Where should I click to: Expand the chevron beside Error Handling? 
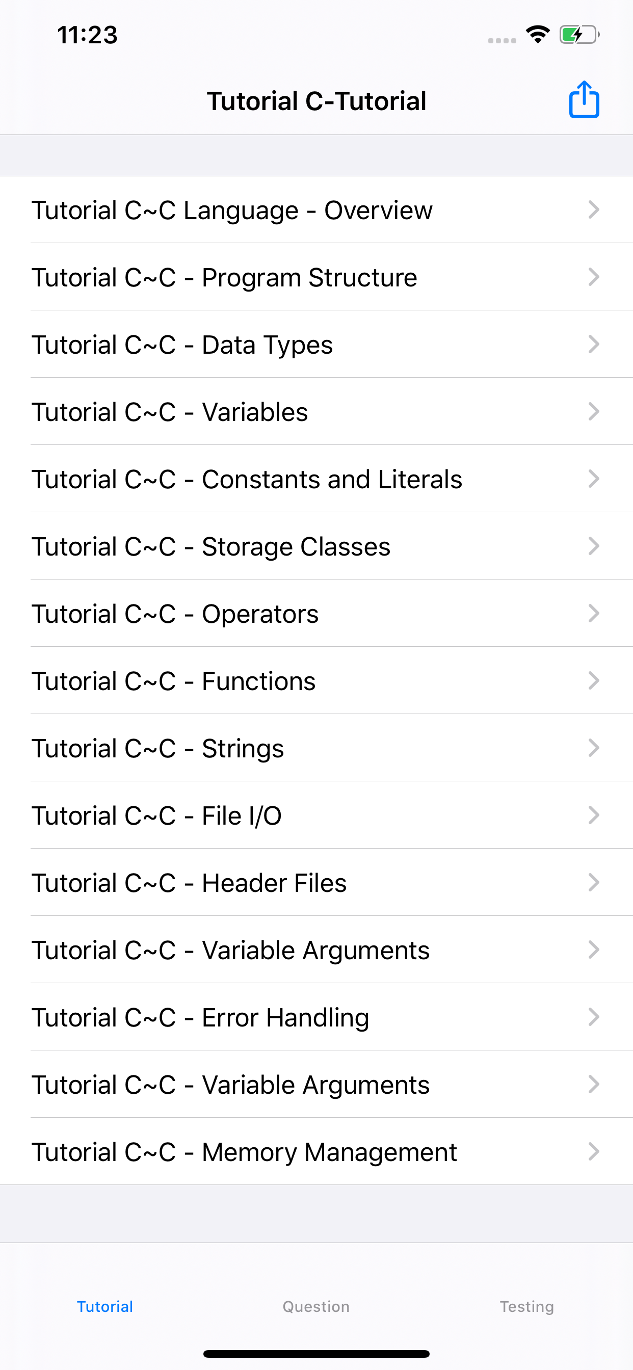click(x=594, y=1017)
